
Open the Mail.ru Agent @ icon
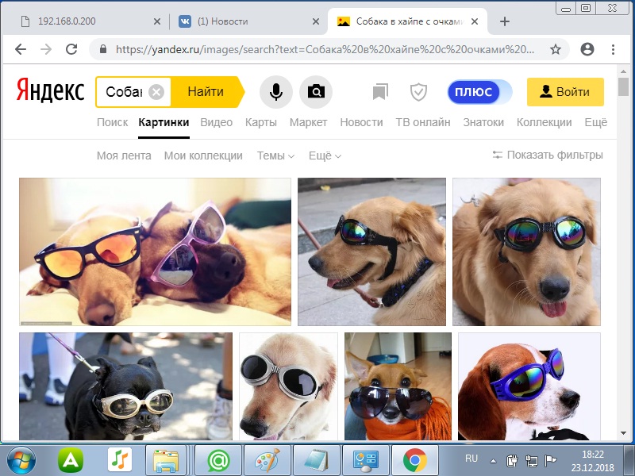click(x=219, y=461)
